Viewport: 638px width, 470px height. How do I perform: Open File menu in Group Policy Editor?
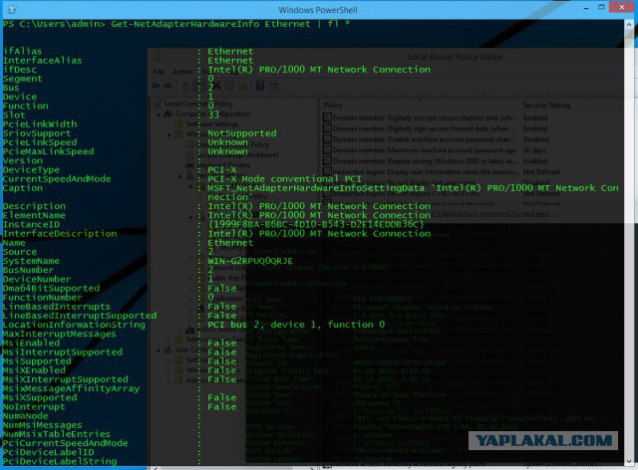coord(159,72)
